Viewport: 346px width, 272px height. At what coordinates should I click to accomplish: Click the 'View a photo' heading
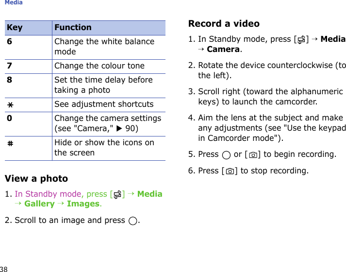(37, 179)
